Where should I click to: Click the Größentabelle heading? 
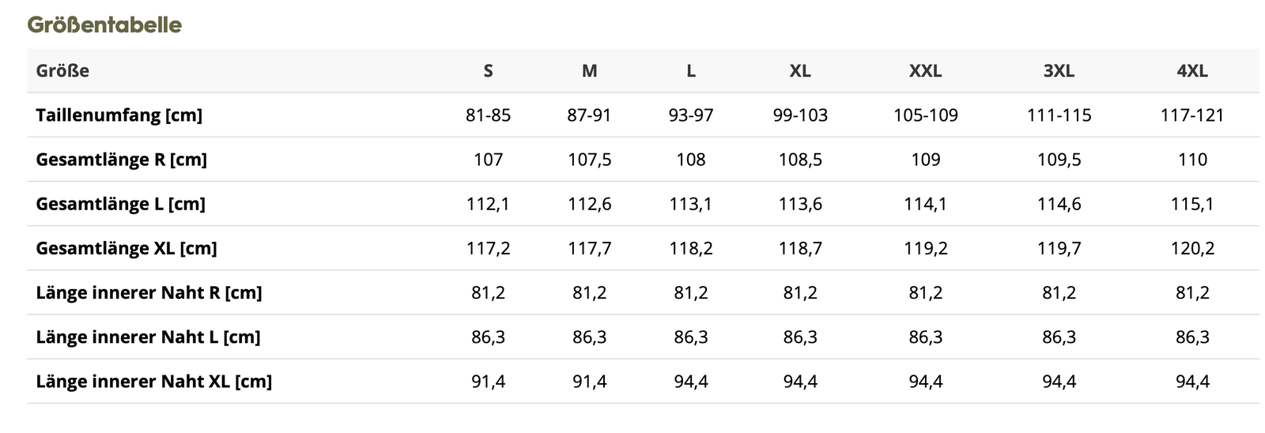pos(104,24)
